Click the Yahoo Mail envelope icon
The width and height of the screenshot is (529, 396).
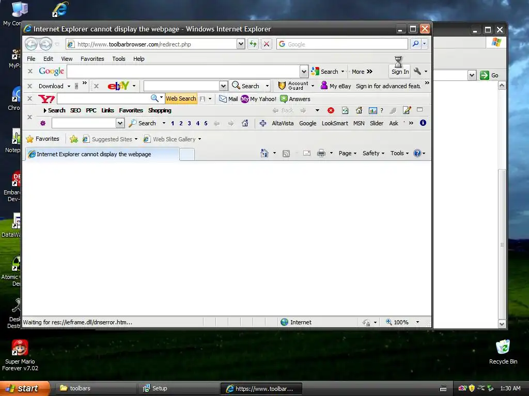[x=223, y=98]
